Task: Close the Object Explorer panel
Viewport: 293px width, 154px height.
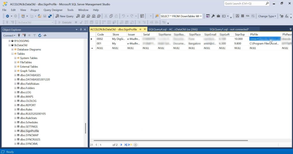Action: (x=85, y=30)
